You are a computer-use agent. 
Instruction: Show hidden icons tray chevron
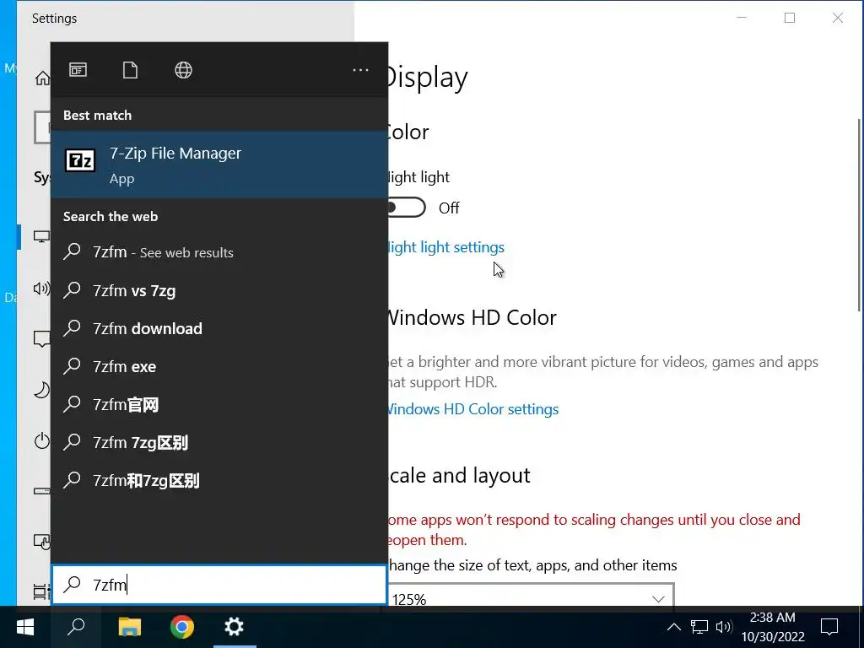tap(673, 627)
